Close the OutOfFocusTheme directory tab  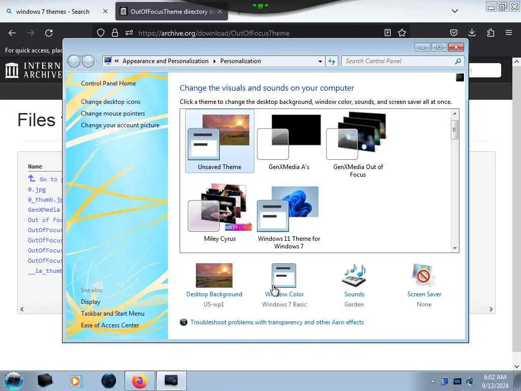(x=220, y=12)
